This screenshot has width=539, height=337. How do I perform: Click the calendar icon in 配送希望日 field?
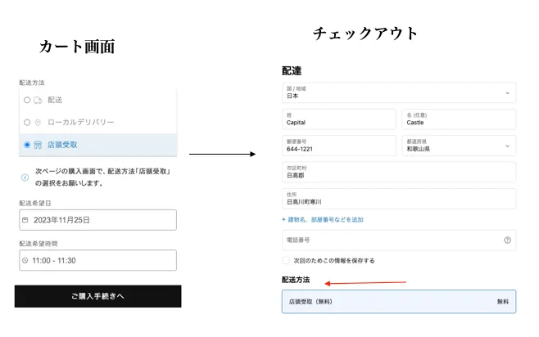pyautogui.click(x=25, y=220)
